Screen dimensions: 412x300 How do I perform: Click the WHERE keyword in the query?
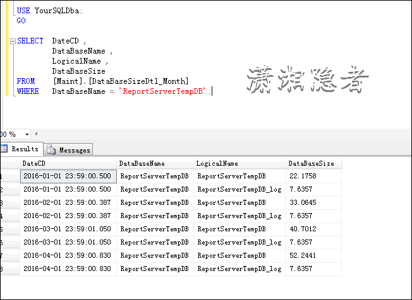click(28, 91)
